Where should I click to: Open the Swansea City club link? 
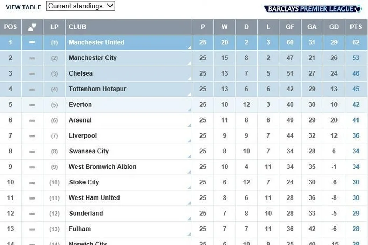(x=89, y=151)
